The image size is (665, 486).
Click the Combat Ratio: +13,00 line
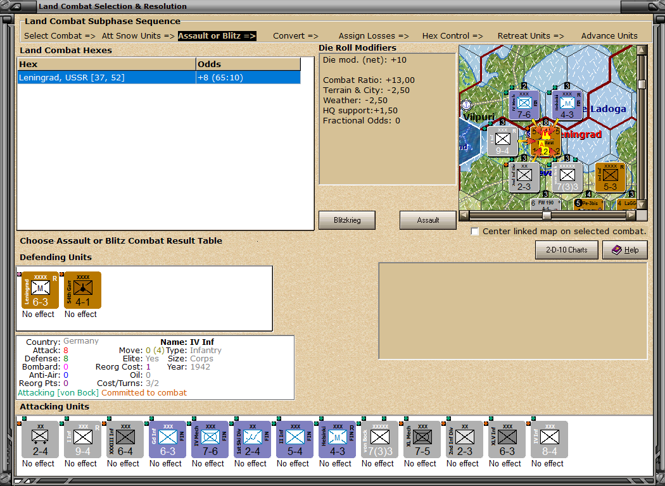(x=369, y=80)
